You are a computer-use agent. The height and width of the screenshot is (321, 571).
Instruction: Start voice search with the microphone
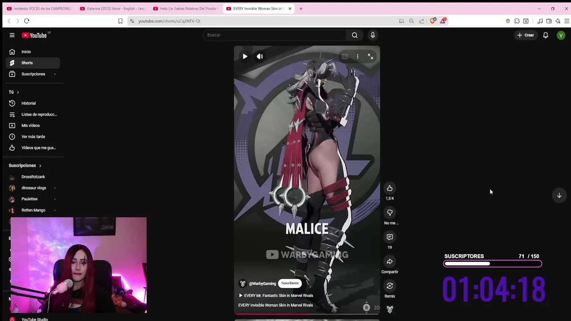(372, 35)
